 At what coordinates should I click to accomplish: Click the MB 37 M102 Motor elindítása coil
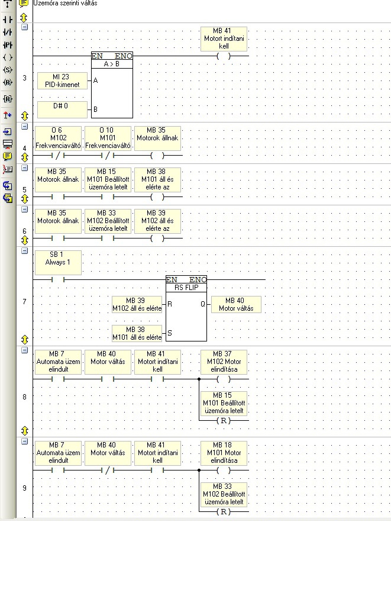click(224, 379)
